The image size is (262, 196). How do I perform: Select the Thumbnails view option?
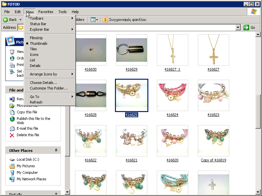point(39,43)
